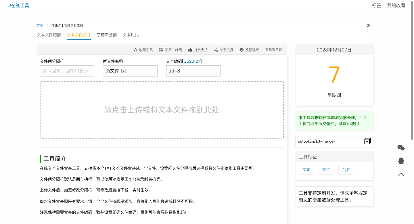The image size is (414, 224).
Task: Click the QQ penguin icon
Action: tap(401, 160)
